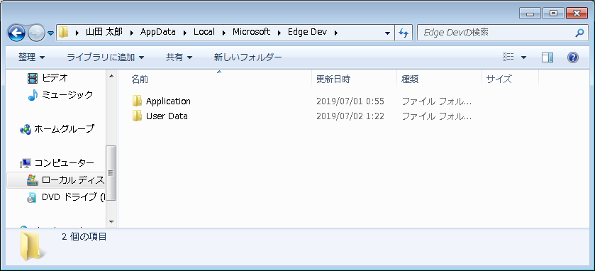Open the ライブラリに追加 menu
The width and height of the screenshot is (595, 271).
(106, 57)
